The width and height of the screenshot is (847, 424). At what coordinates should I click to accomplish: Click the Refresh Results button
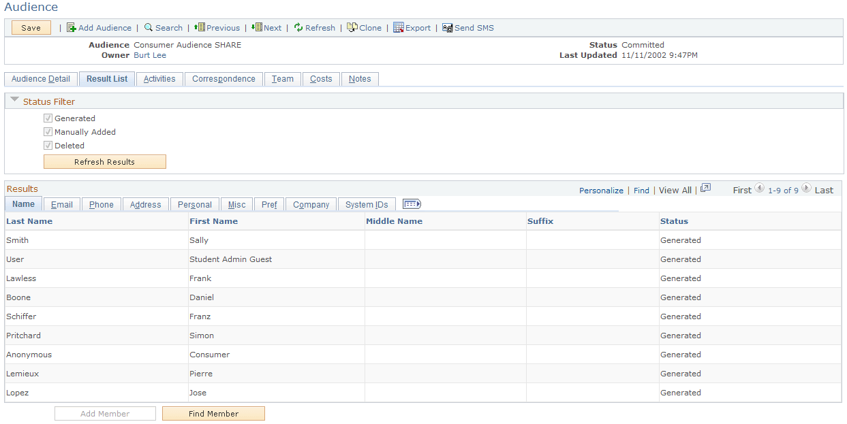pos(104,161)
